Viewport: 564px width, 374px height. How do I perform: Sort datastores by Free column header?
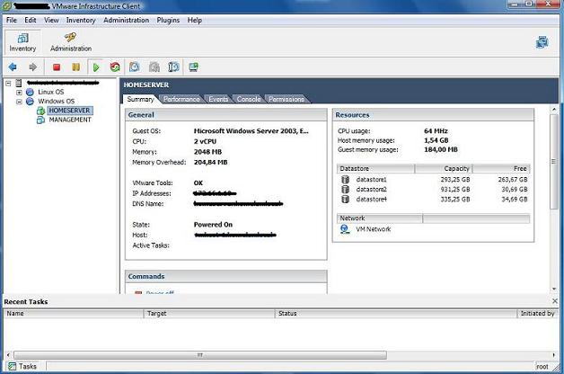tap(501, 168)
